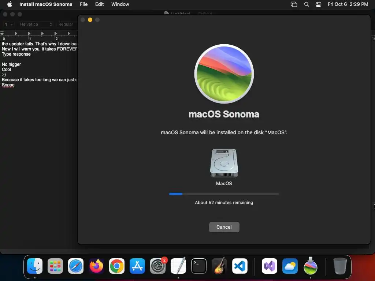Show the date and time panel
Viewport: 375px width, 281px height.
348,4
